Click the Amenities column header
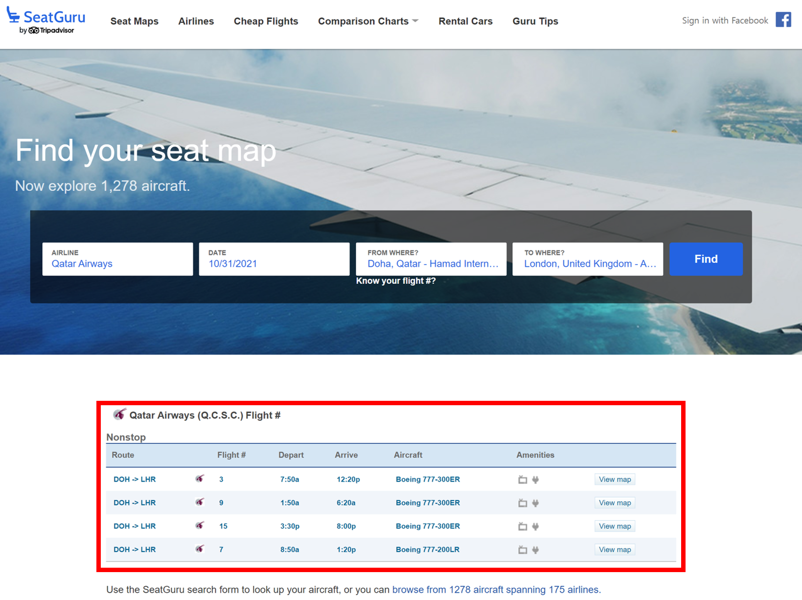802x600 pixels. [x=535, y=455]
